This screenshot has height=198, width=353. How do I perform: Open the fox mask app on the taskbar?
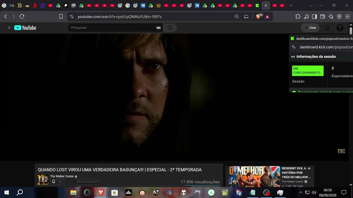click(184, 193)
